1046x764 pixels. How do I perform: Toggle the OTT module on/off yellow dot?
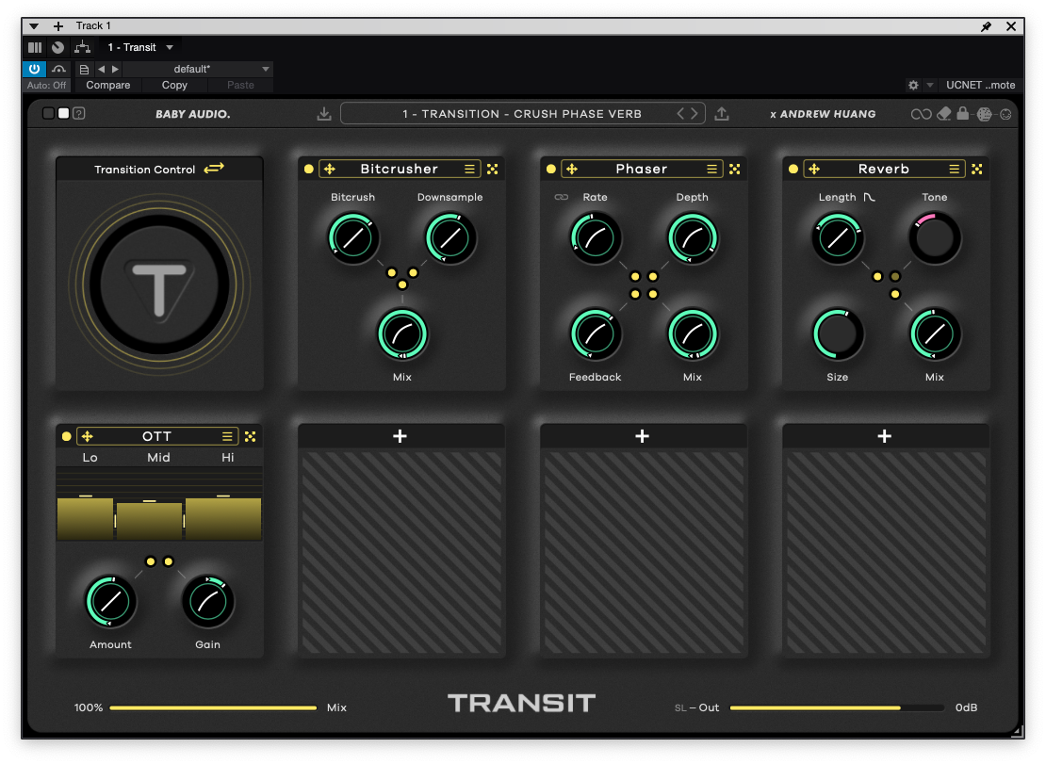pyautogui.click(x=66, y=437)
